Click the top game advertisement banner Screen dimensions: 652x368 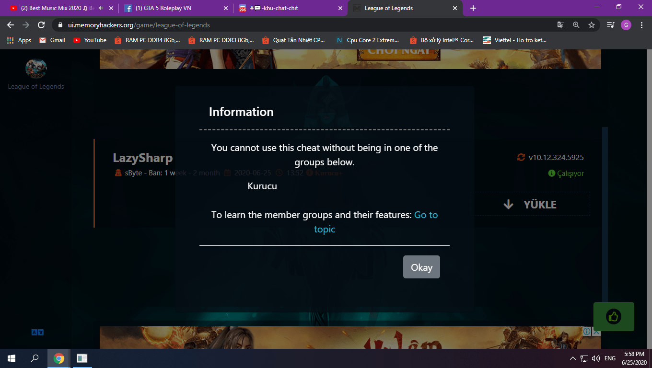(350, 59)
